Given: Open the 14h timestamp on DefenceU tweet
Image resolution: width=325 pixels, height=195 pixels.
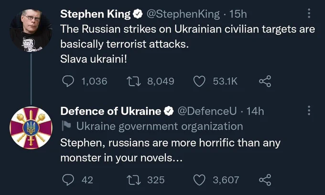Looking at the screenshot, I should tap(255, 111).
